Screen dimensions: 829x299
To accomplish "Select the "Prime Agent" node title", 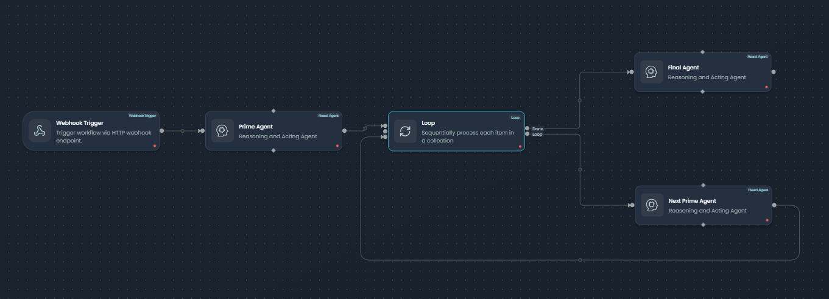I will coord(255,127).
